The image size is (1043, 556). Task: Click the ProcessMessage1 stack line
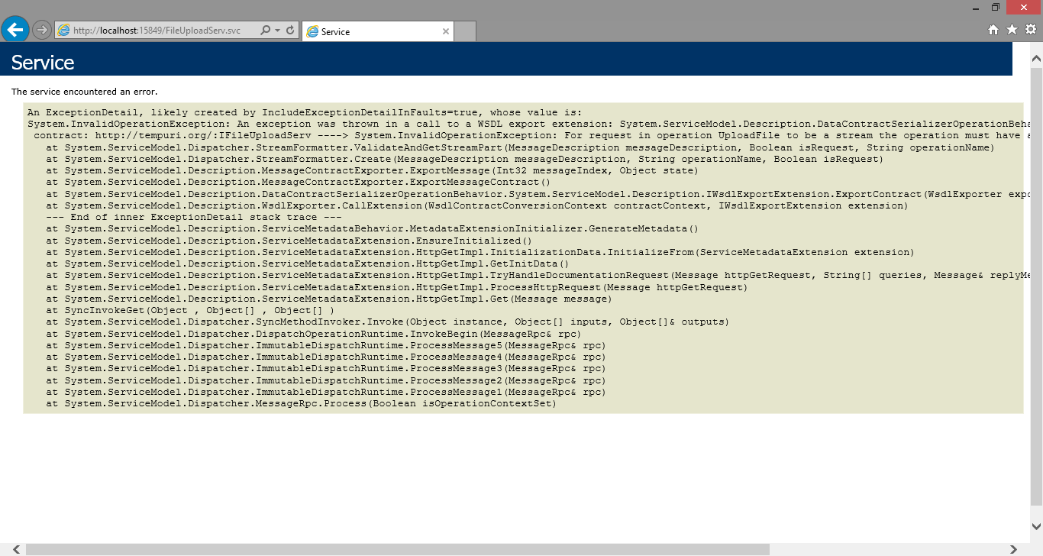325,393
